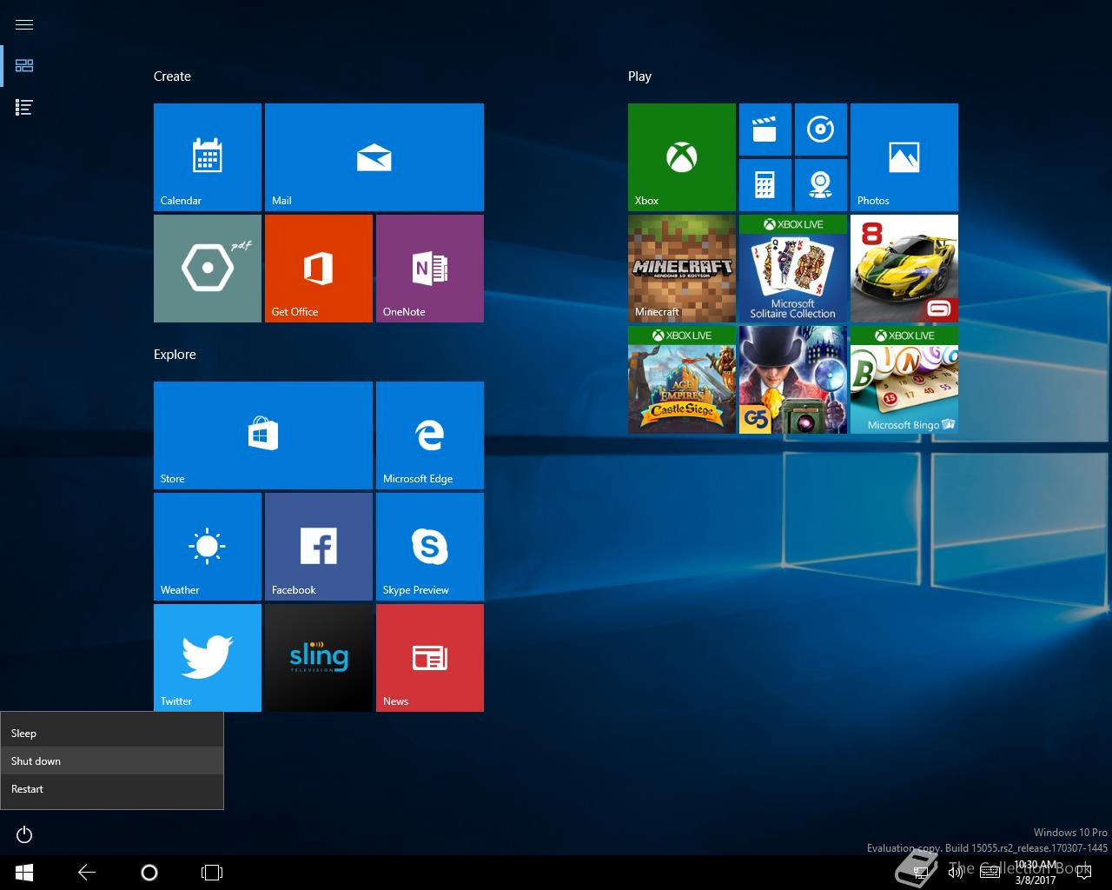Choose Shut down from the power menu
Screen dimensions: 1112x890
(x=112, y=761)
